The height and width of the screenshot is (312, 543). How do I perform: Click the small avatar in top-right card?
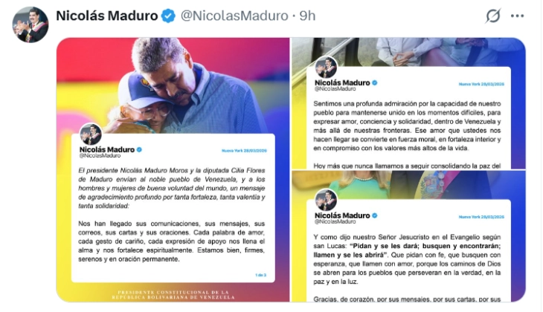tap(326, 68)
